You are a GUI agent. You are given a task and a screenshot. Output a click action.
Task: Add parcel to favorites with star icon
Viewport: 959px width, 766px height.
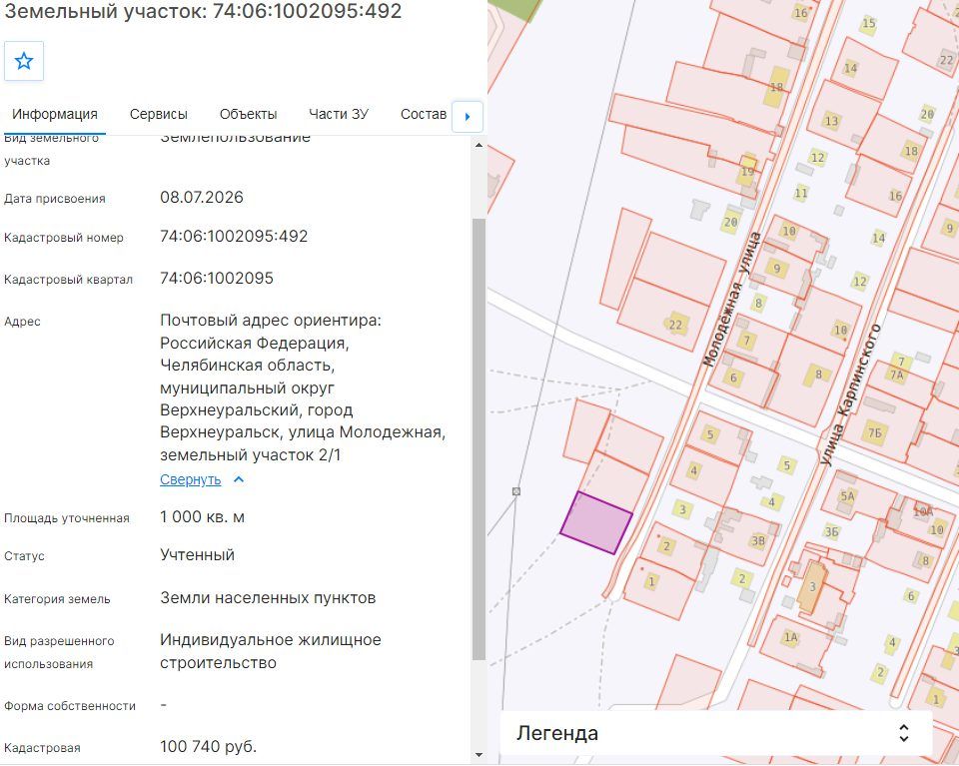[24, 61]
